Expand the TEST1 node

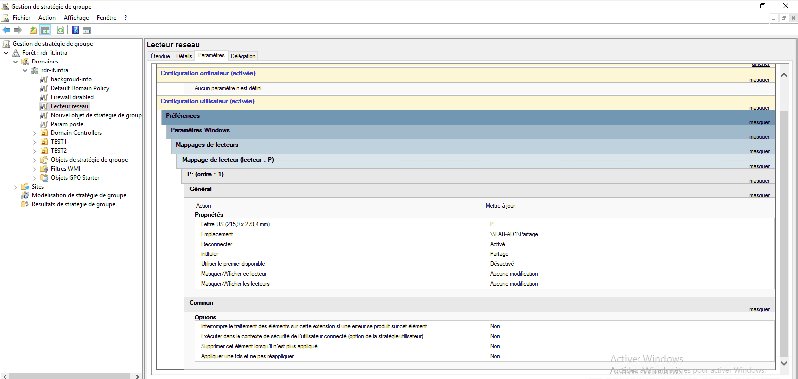[x=34, y=142]
